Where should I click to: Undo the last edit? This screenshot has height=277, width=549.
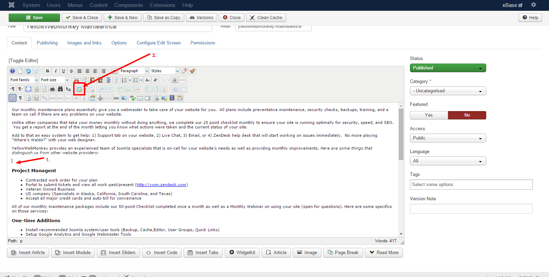tap(28, 71)
